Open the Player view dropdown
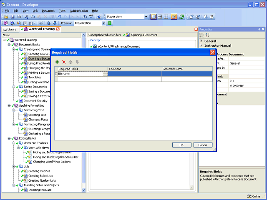Screen dimensions: 267x200 click(x=146, y=17)
